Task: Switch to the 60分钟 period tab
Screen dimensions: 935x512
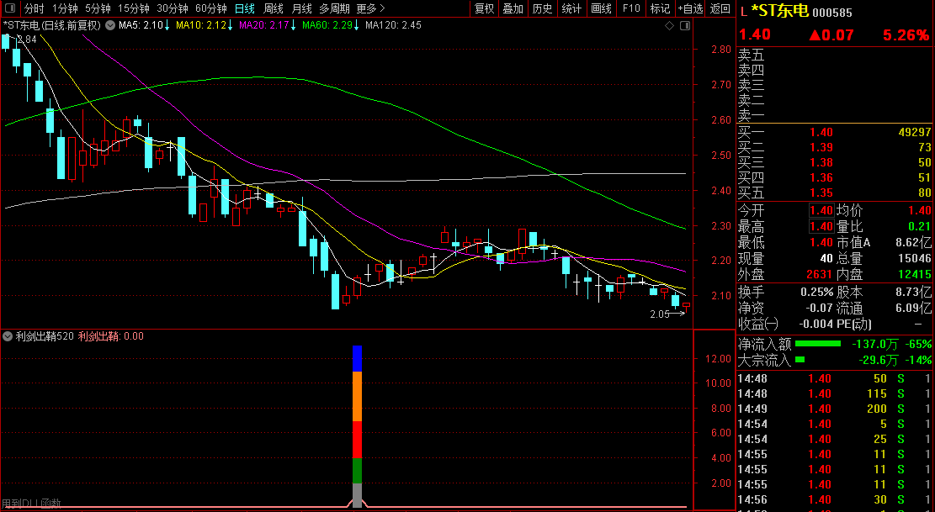Action: [210, 8]
